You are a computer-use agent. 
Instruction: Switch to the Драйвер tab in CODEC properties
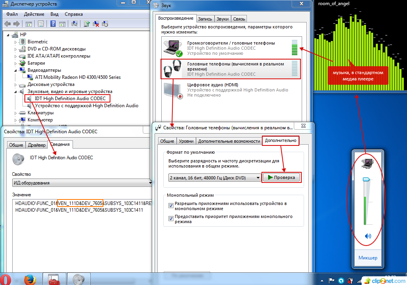[37, 145]
